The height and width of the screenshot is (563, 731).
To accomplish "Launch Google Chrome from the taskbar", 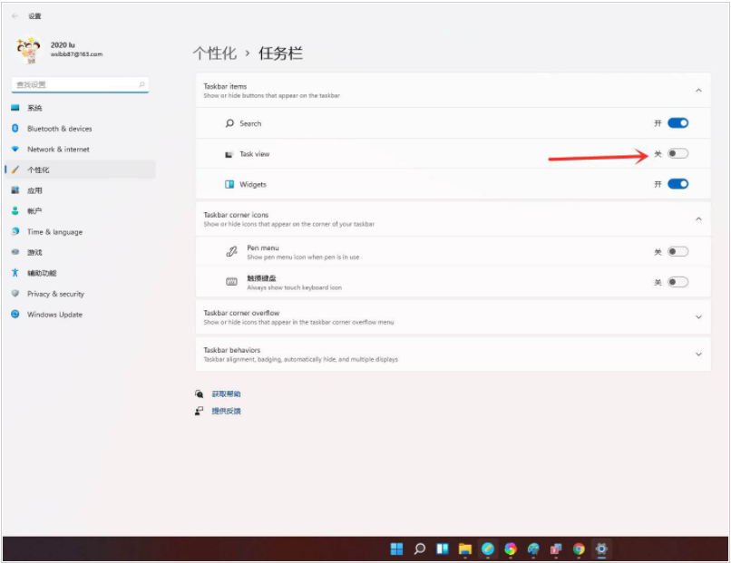I will (579, 548).
